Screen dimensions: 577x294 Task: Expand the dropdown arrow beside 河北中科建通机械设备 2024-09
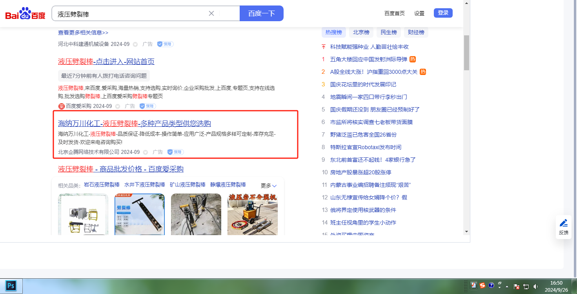coord(135,44)
